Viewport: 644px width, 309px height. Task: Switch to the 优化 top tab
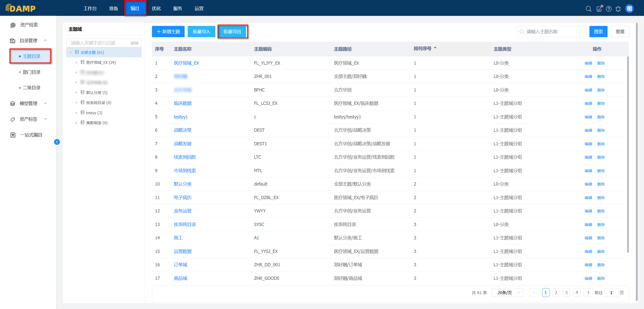tap(156, 8)
